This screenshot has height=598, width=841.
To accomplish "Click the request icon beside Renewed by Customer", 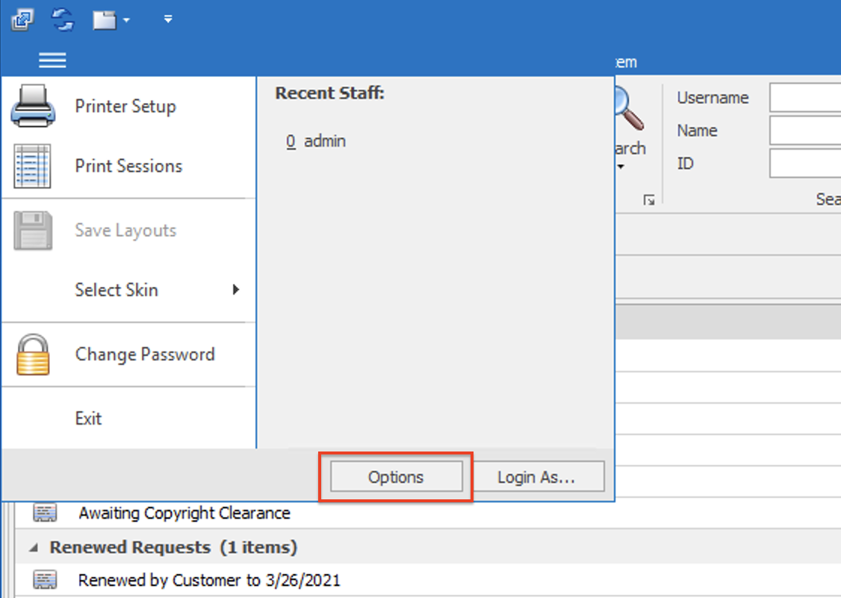I will click(45, 580).
